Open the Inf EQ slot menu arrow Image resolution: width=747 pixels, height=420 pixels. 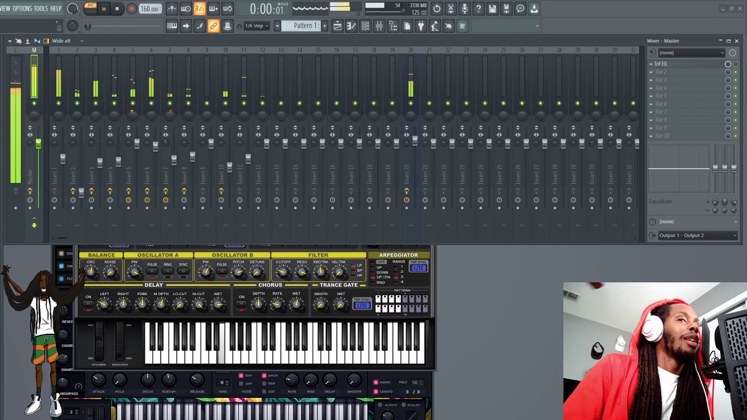(x=651, y=64)
